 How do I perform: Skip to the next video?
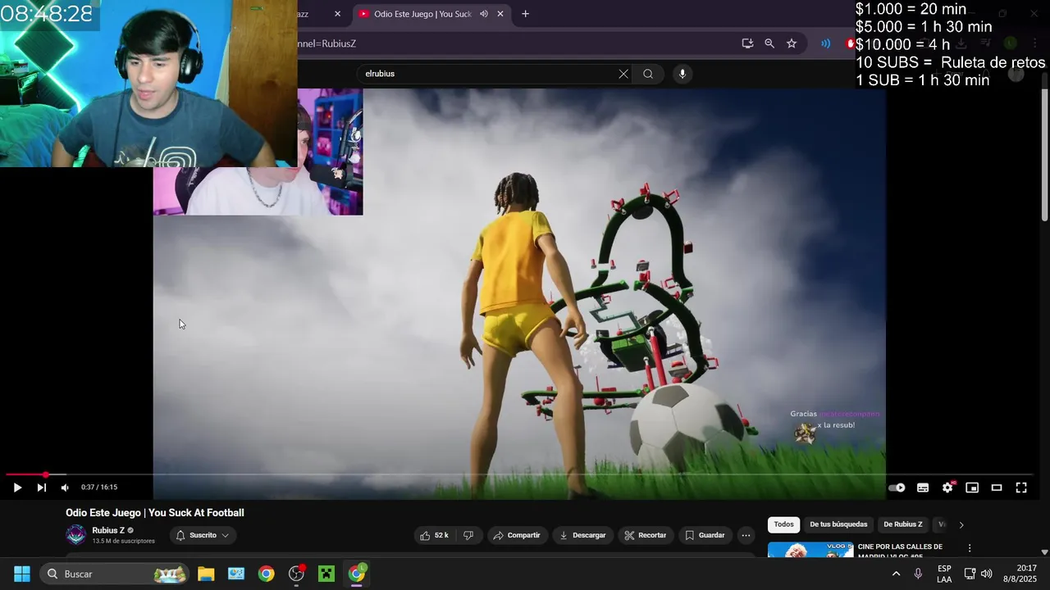pyautogui.click(x=41, y=488)
